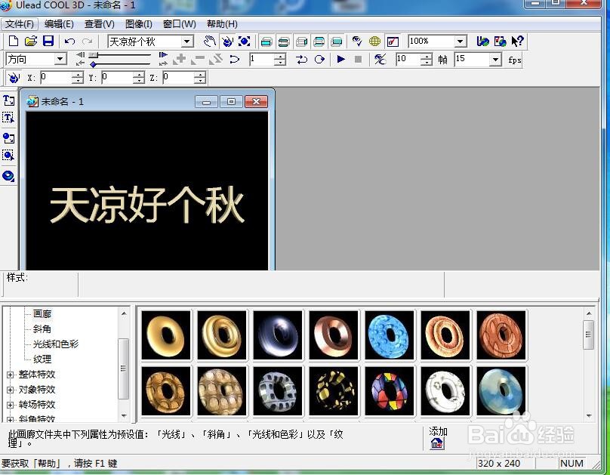This screenshot has height=475, width=610.
Task: Click the current frame number field
Action: click(262, 60)
